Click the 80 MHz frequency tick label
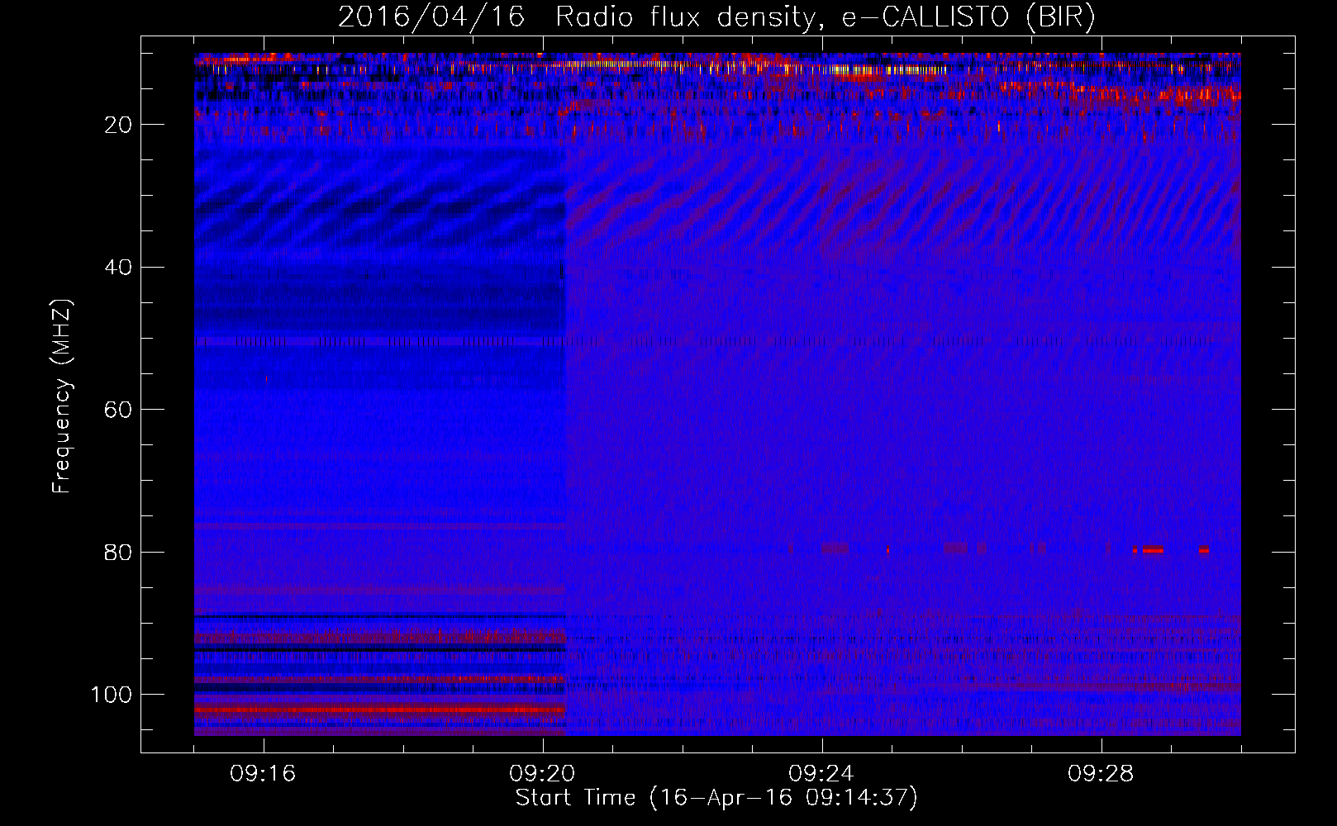 pyautogui.click(x=118, y=553)
